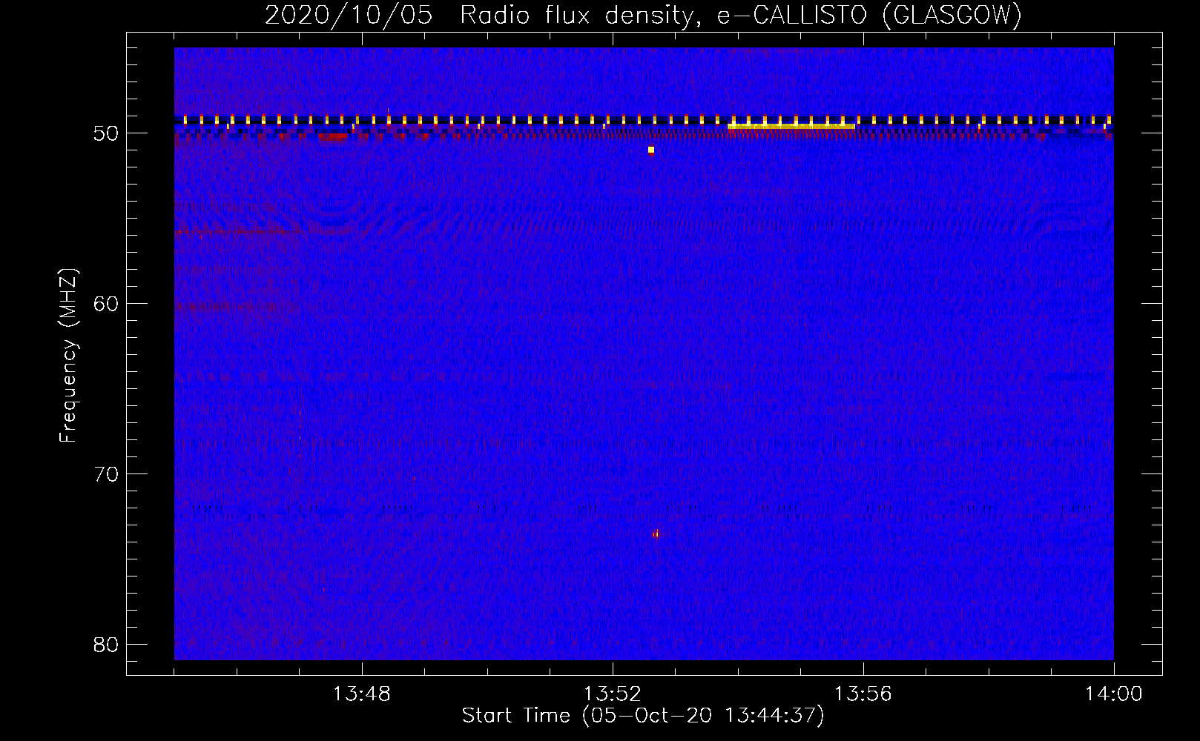
Task: Click the small red-yellow spot near 73 MHz
Action: click(656, 534)
